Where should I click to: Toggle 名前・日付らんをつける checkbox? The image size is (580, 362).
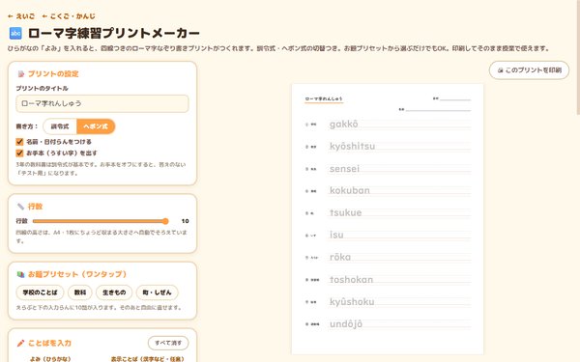coord(19,142)
